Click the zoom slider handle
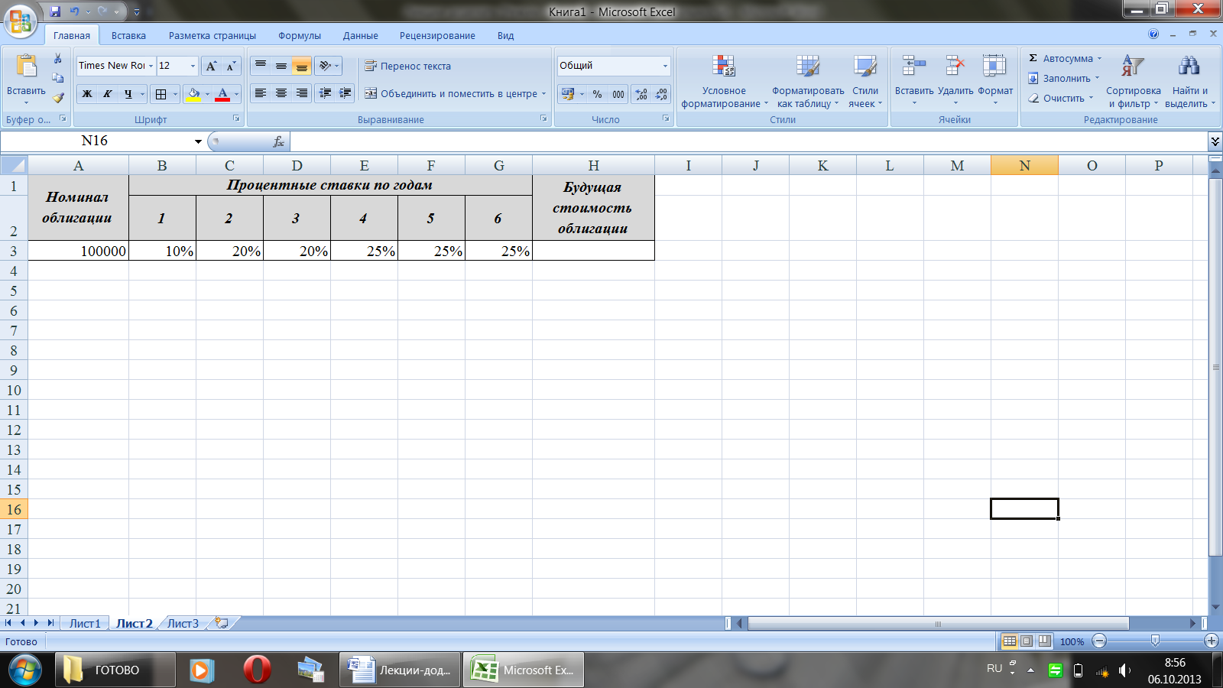1223x688 pixels. 1155,641
